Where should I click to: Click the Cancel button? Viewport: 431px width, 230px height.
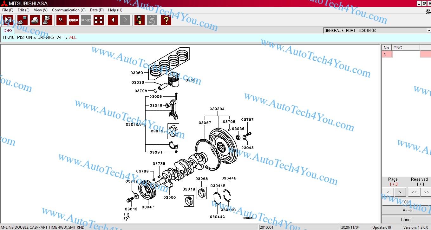click(x=407, y=220)
